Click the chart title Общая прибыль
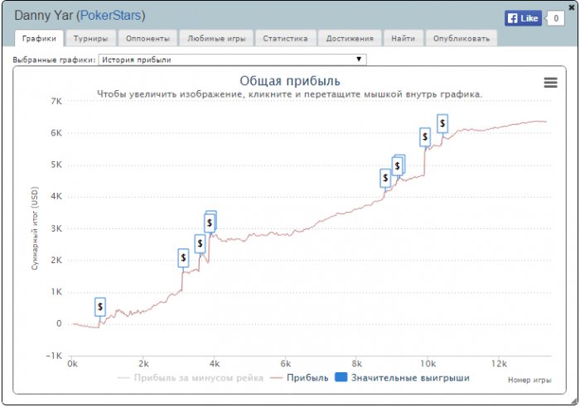 click(290, 81)
